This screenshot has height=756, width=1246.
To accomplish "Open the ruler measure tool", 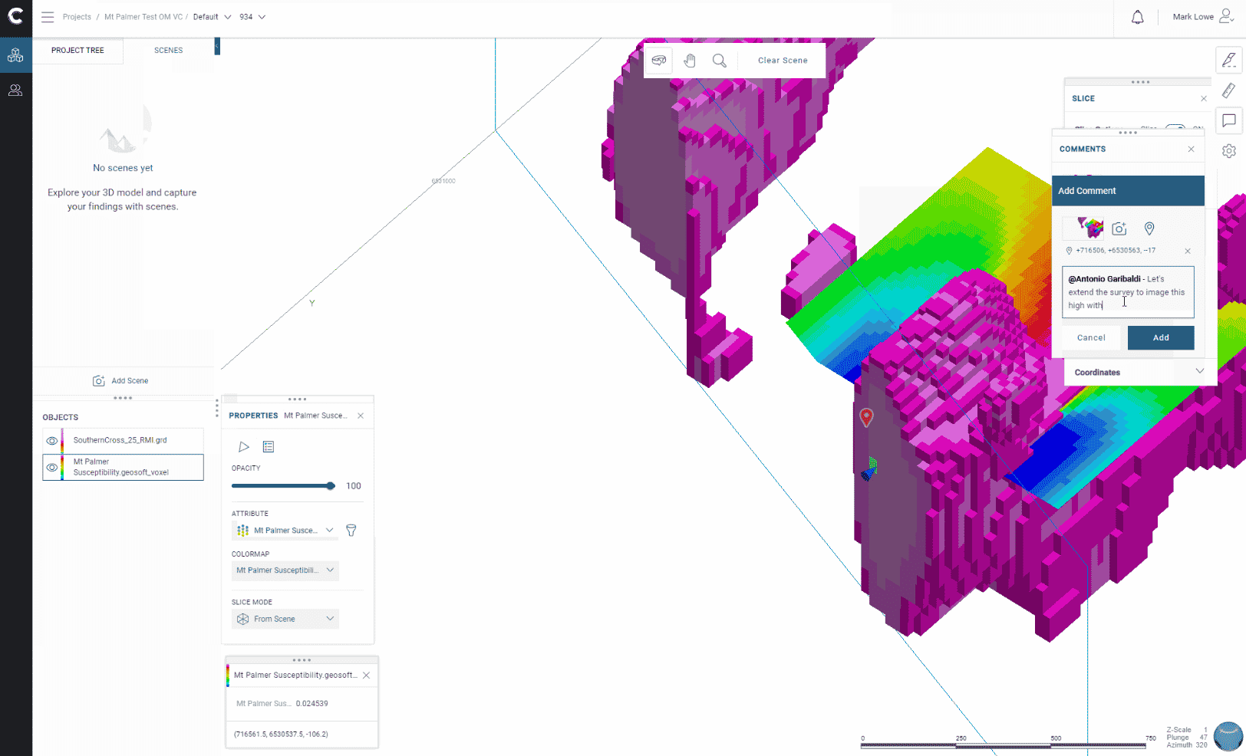I will click(x=1229, y=90).
